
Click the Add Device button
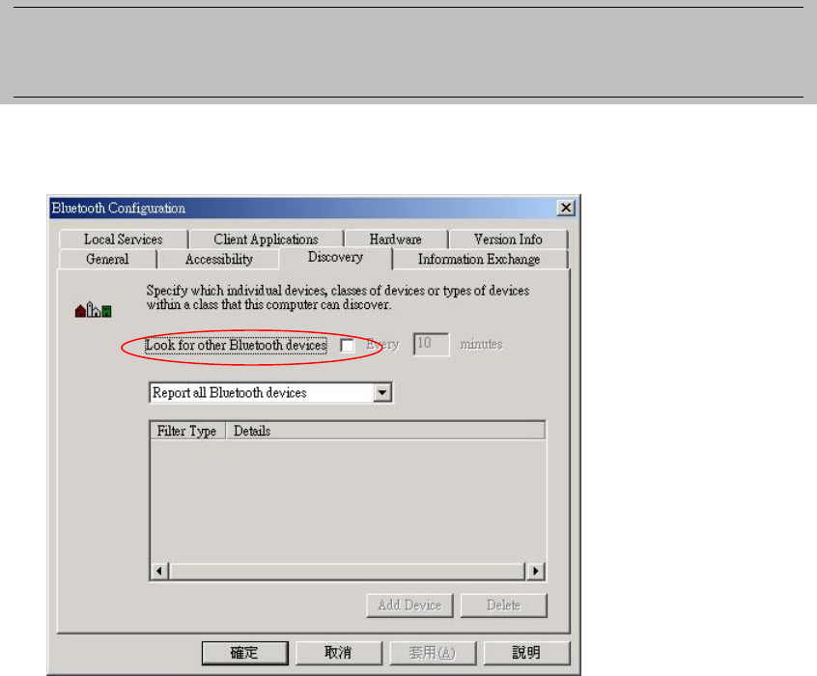pyautogui.click(x=410, y=606)
